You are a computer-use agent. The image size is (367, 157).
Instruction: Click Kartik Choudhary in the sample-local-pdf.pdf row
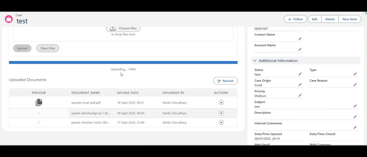[175, 102]
